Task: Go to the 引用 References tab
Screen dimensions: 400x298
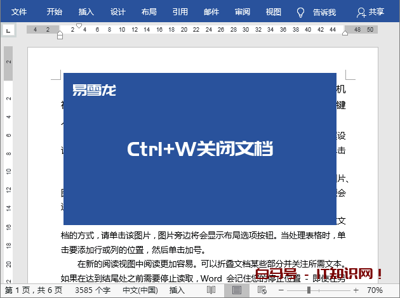Action: point(180,12)
